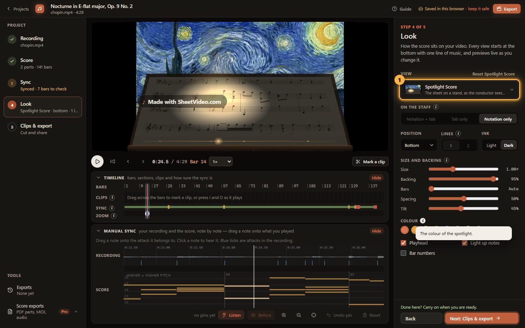The image size is (525, 328).
Task: Pick the coral-red spotlight colour swatch
Action: (x=405, y=230)
